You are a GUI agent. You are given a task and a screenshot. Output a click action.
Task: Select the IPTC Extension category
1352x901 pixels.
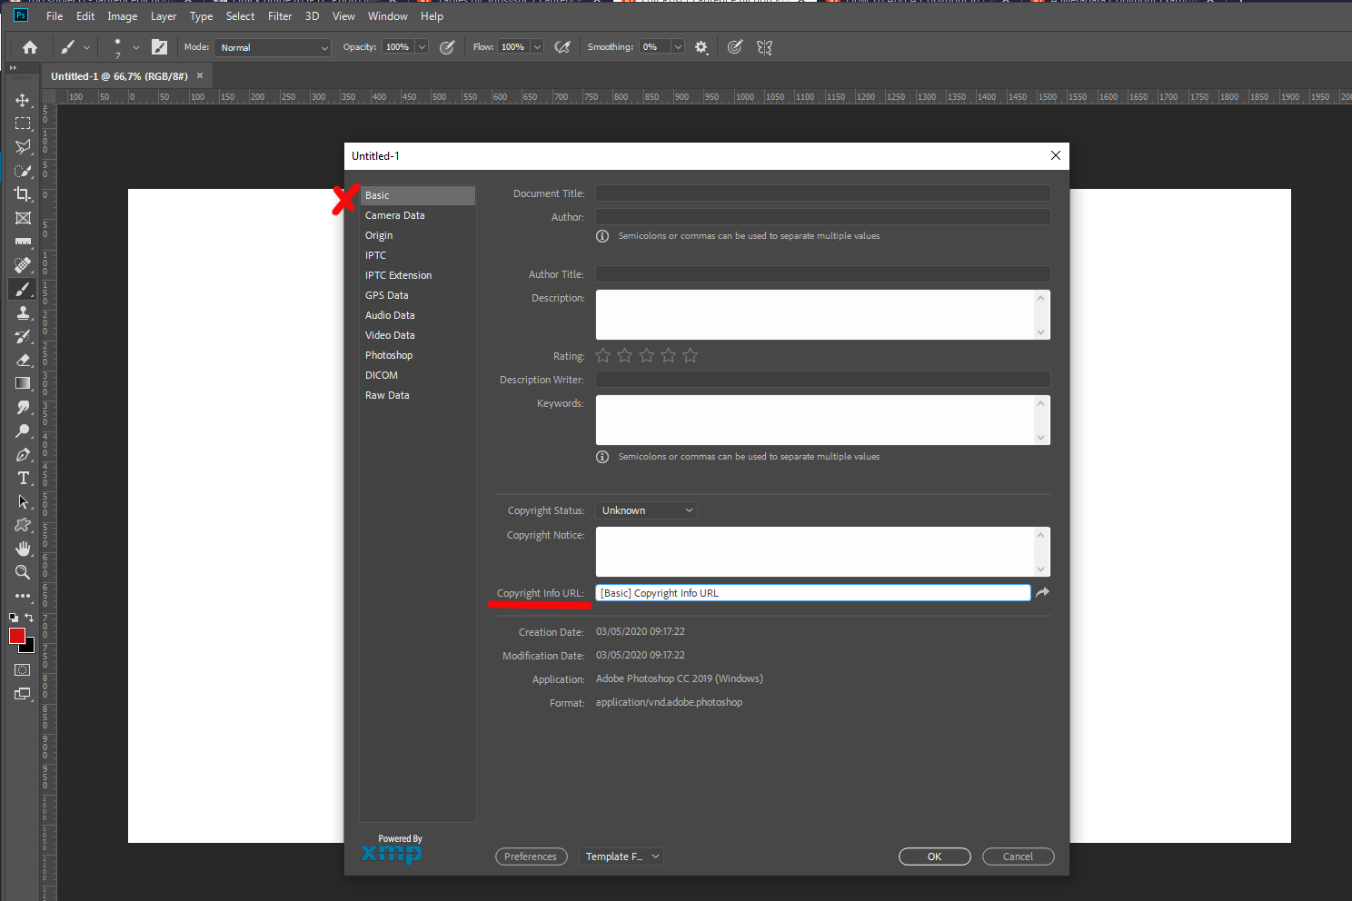tap(417, 275)
